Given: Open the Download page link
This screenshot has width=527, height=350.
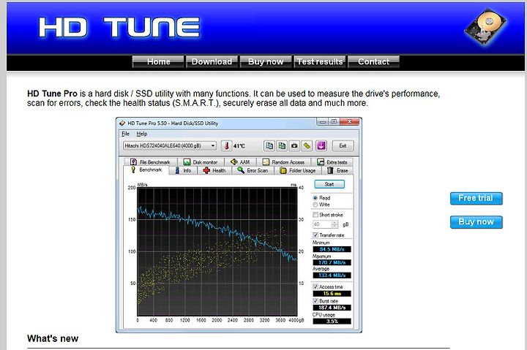Looking at the screenshot, I should [x=212, y=62].
